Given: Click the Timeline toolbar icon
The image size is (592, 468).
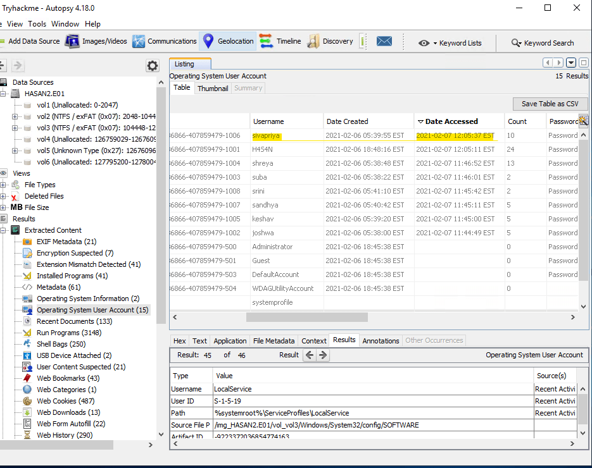Looking at the screenshot, I should click(x=280, y=41).
